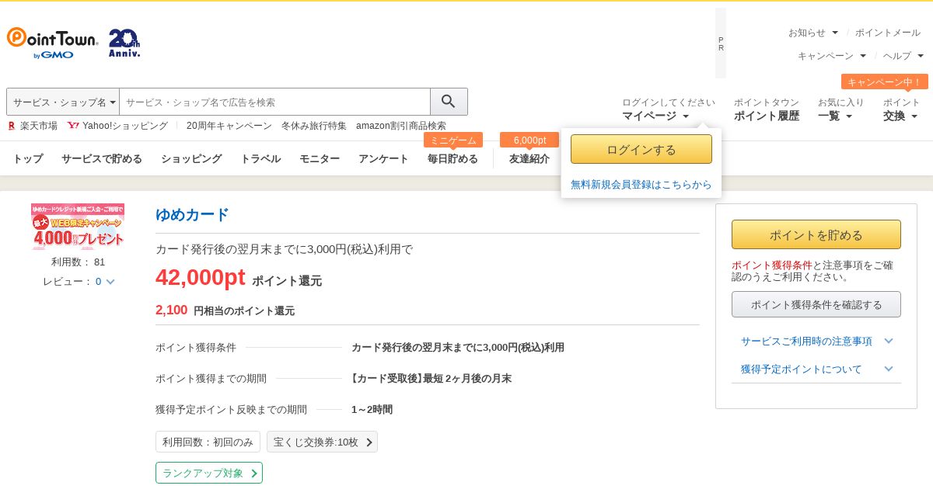Open the ショッピング tab
Image resolution: width=933 pixels, height=489 pixels.
[x=191, y=158]
